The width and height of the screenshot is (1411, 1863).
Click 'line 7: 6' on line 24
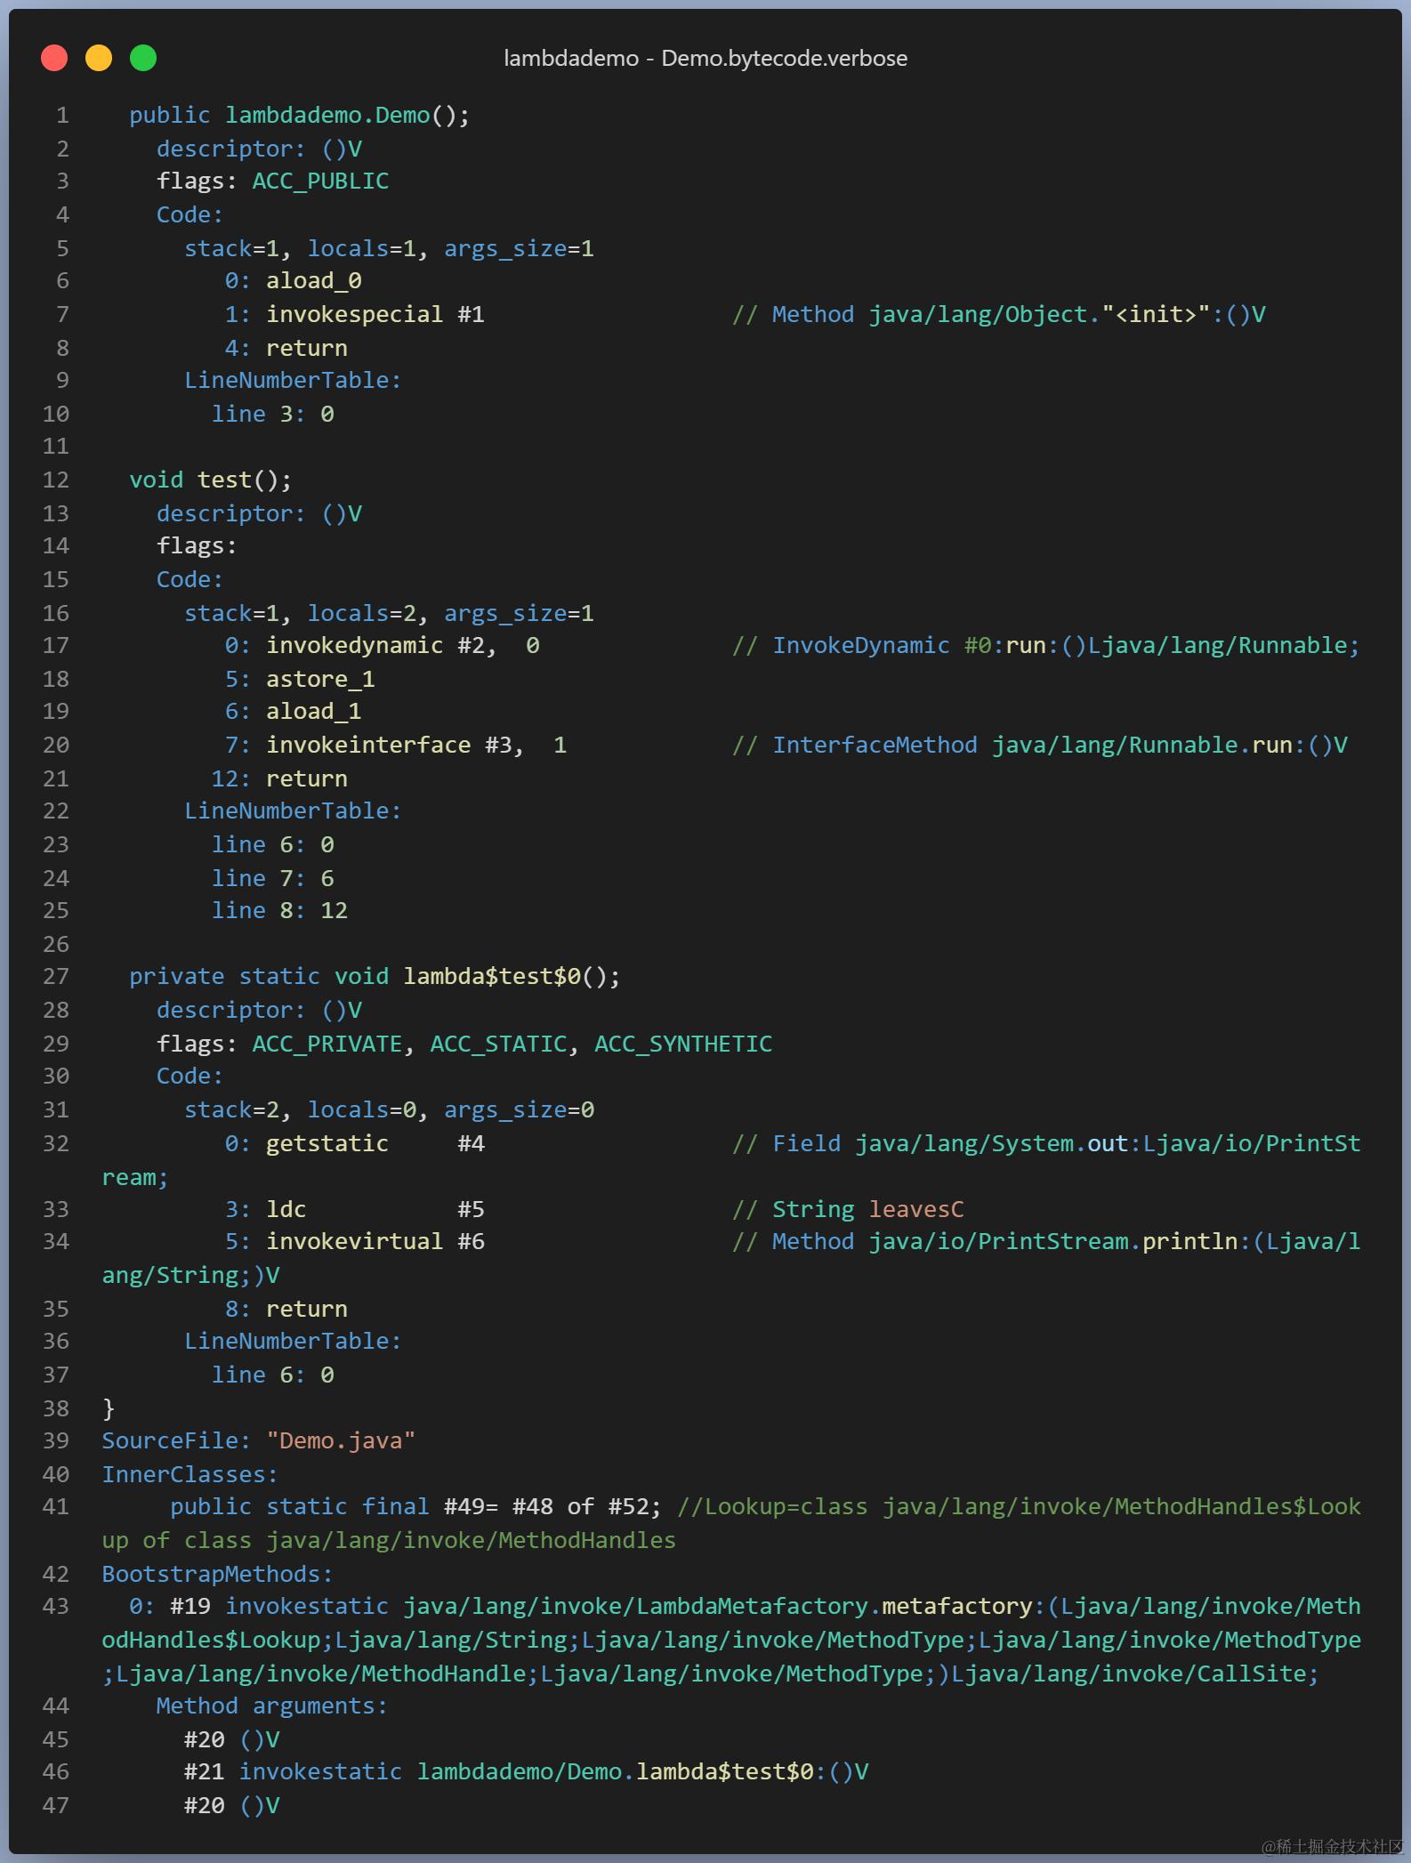(x=273, y=878)
